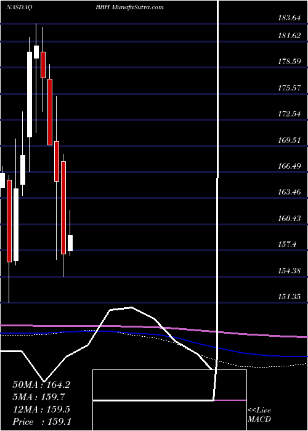Screen dimensions: 308x431
Task: Click the <<Live MACD label
Action: tap(259, 415)
